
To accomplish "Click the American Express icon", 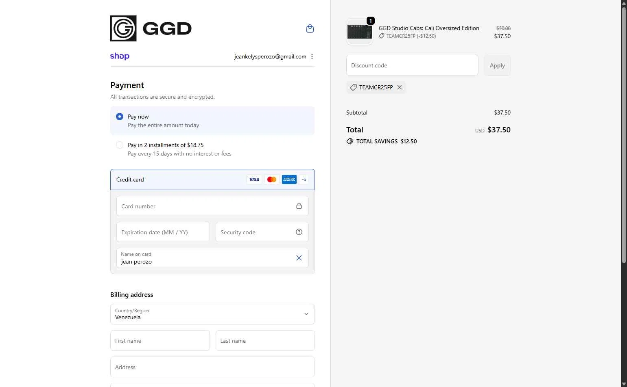I will [x=289, y=179].
